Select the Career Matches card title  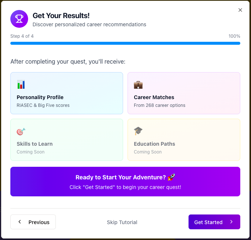point(154,97)
